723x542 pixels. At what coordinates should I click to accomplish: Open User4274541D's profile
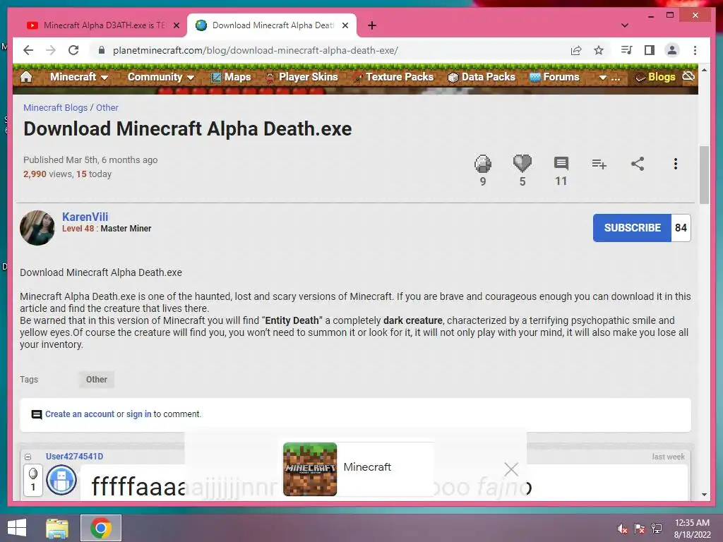pos(74,457)
